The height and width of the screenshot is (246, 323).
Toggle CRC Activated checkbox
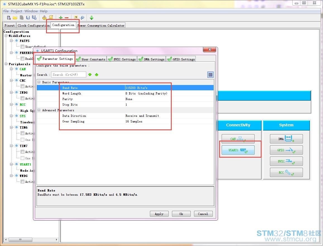[x=22, y=86]
